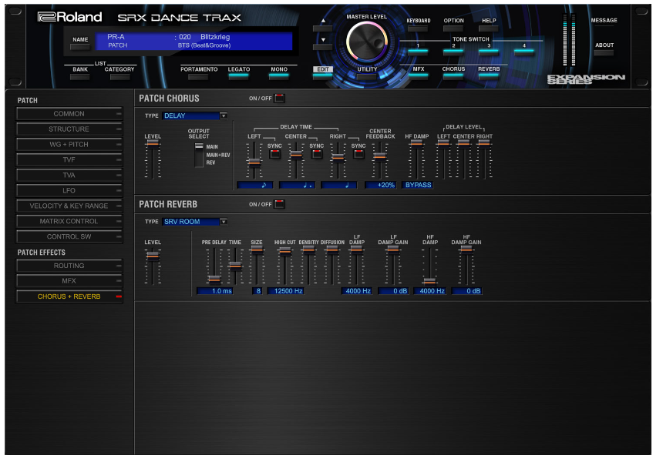Viewport: 663px width, 462px height.
Task: Enable Center delay time Sync button
Action: pyautogui.click(x=317, y=154)
